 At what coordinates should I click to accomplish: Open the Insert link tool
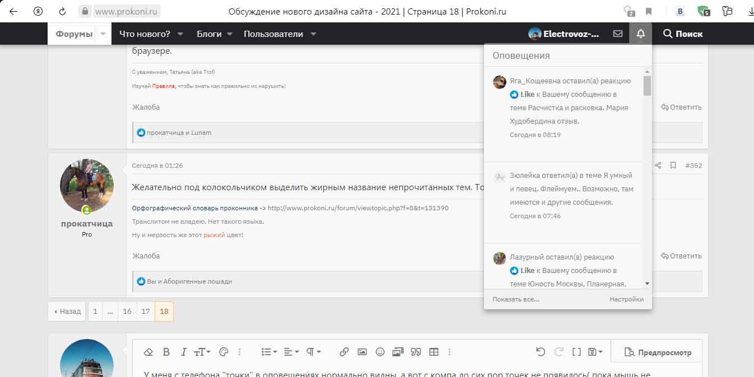344,352
